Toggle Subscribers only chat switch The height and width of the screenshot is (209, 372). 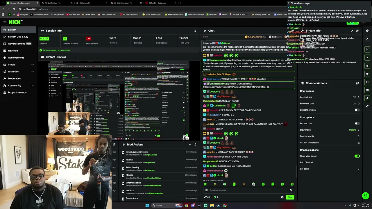coord(357,110)
